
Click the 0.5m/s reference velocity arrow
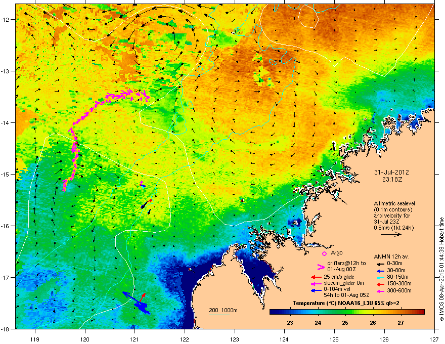point(391,234)
